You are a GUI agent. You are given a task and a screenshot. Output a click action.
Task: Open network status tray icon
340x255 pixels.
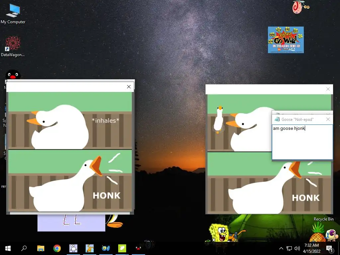(289, 248)
